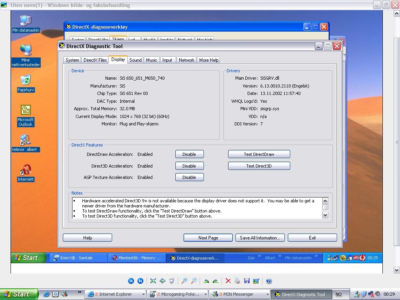Switch to DirectX Diagnostic Tool taskbar button

[x=301, y=294]
